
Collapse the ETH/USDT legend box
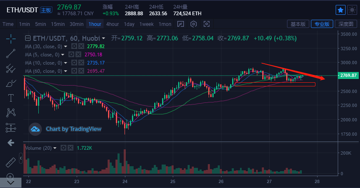tap(28, 38)
